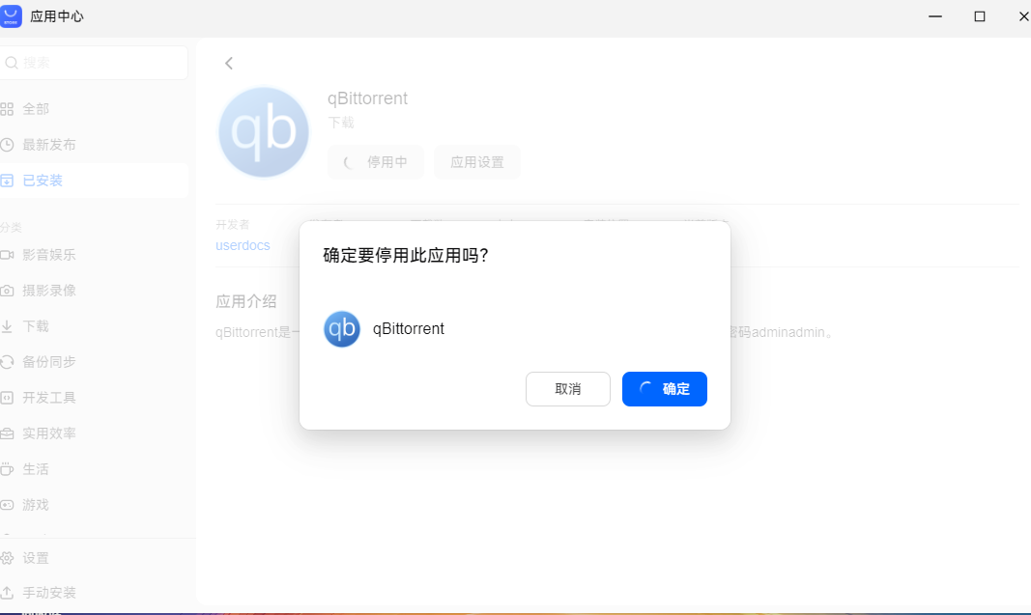Click the search magnifier icon

(x=12, y=63)
